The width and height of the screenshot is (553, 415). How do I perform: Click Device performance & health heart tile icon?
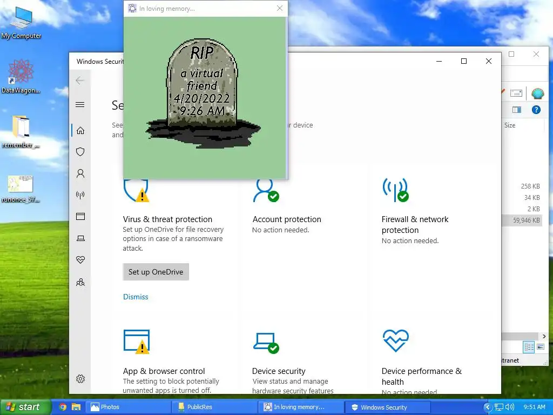[396, 341]
